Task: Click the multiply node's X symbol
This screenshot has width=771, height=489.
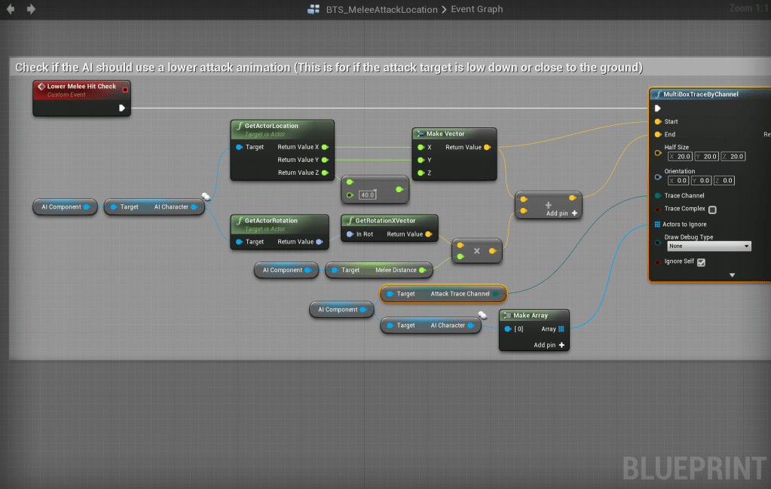Action: pyautogui.click(x=476, y=251)
